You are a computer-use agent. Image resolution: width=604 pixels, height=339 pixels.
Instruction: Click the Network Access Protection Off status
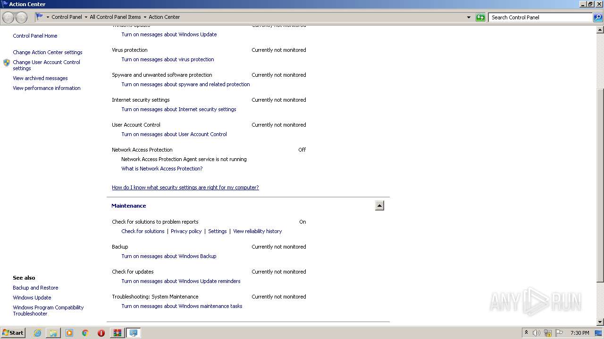(302, 150)
